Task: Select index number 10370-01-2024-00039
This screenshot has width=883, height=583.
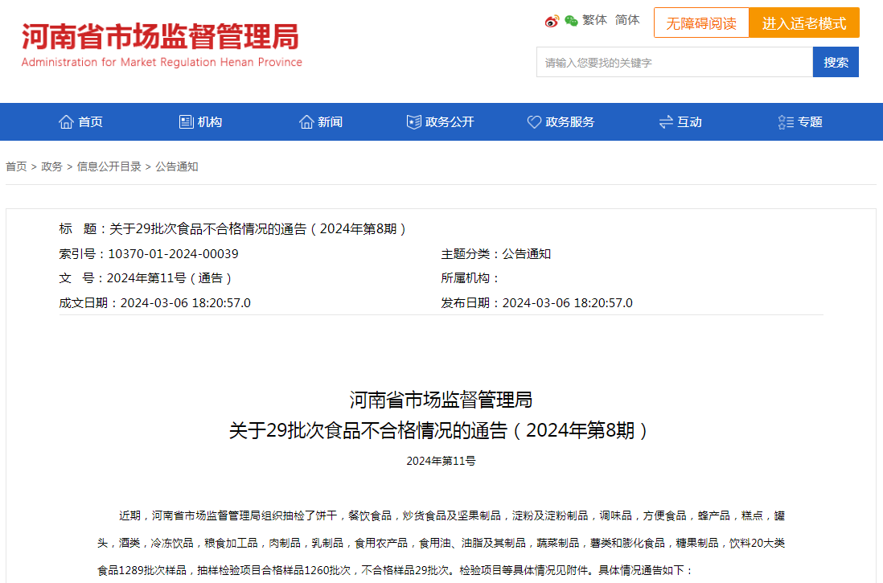Action: pos(173,254)
